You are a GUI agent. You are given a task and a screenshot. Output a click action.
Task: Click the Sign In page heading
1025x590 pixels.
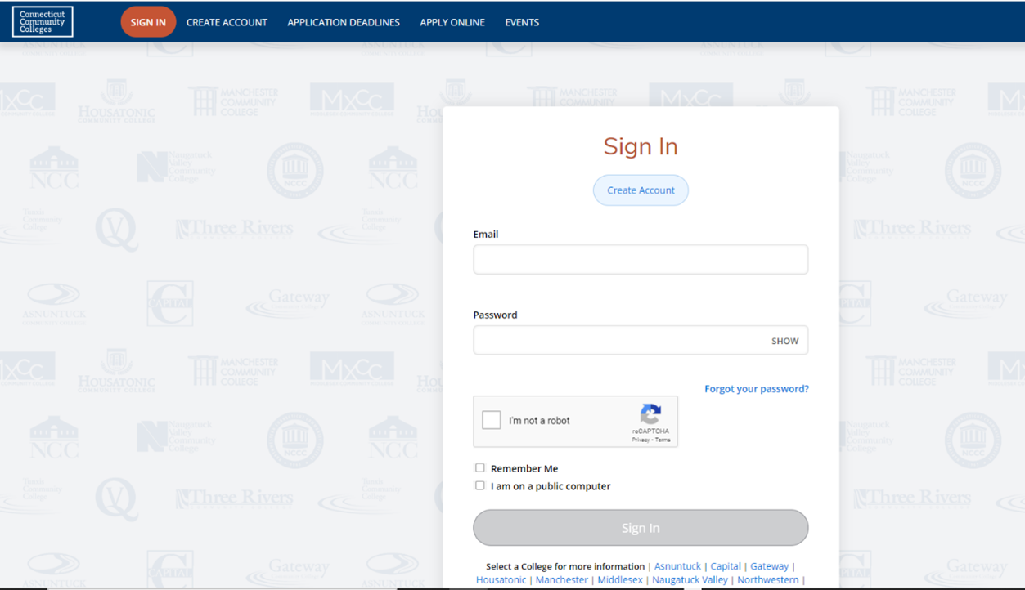click(641, 146)
